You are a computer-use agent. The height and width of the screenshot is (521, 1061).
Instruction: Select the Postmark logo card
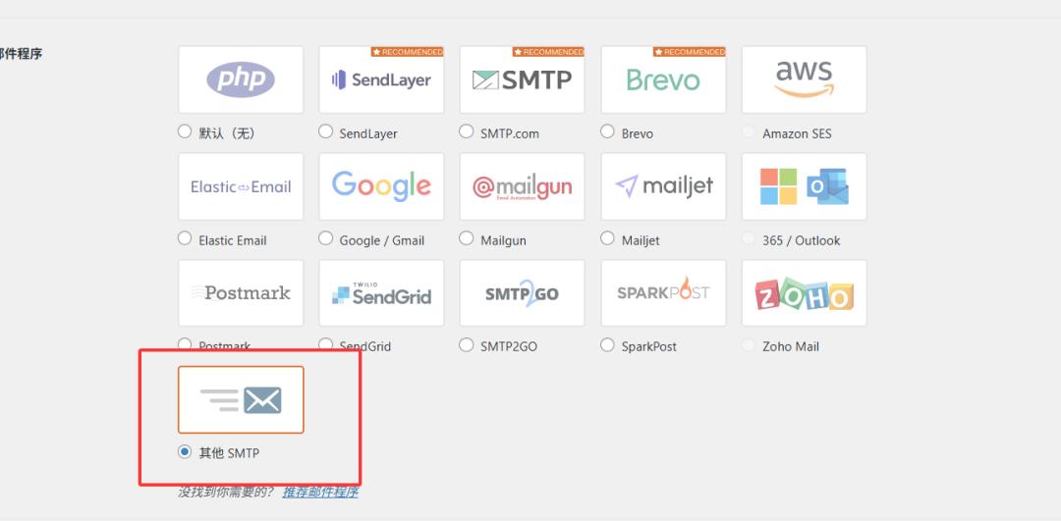(241, 293)
